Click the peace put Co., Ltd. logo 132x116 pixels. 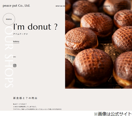[16, 6]
